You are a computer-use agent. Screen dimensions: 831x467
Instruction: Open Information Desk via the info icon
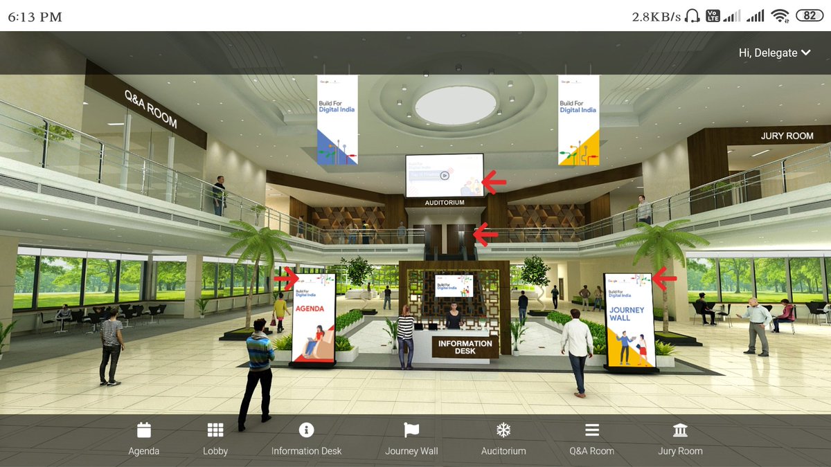point(306,430)
